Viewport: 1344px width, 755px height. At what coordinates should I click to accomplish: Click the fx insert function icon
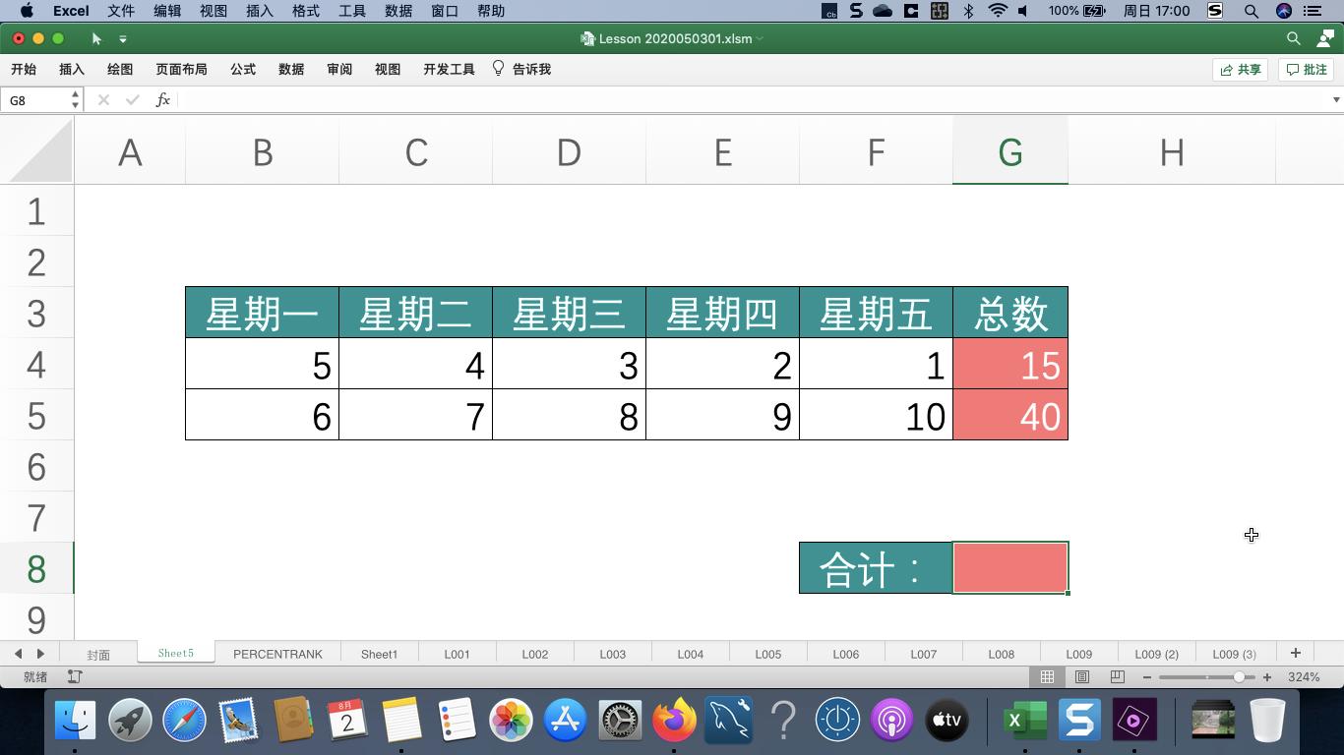pos(163,99)
